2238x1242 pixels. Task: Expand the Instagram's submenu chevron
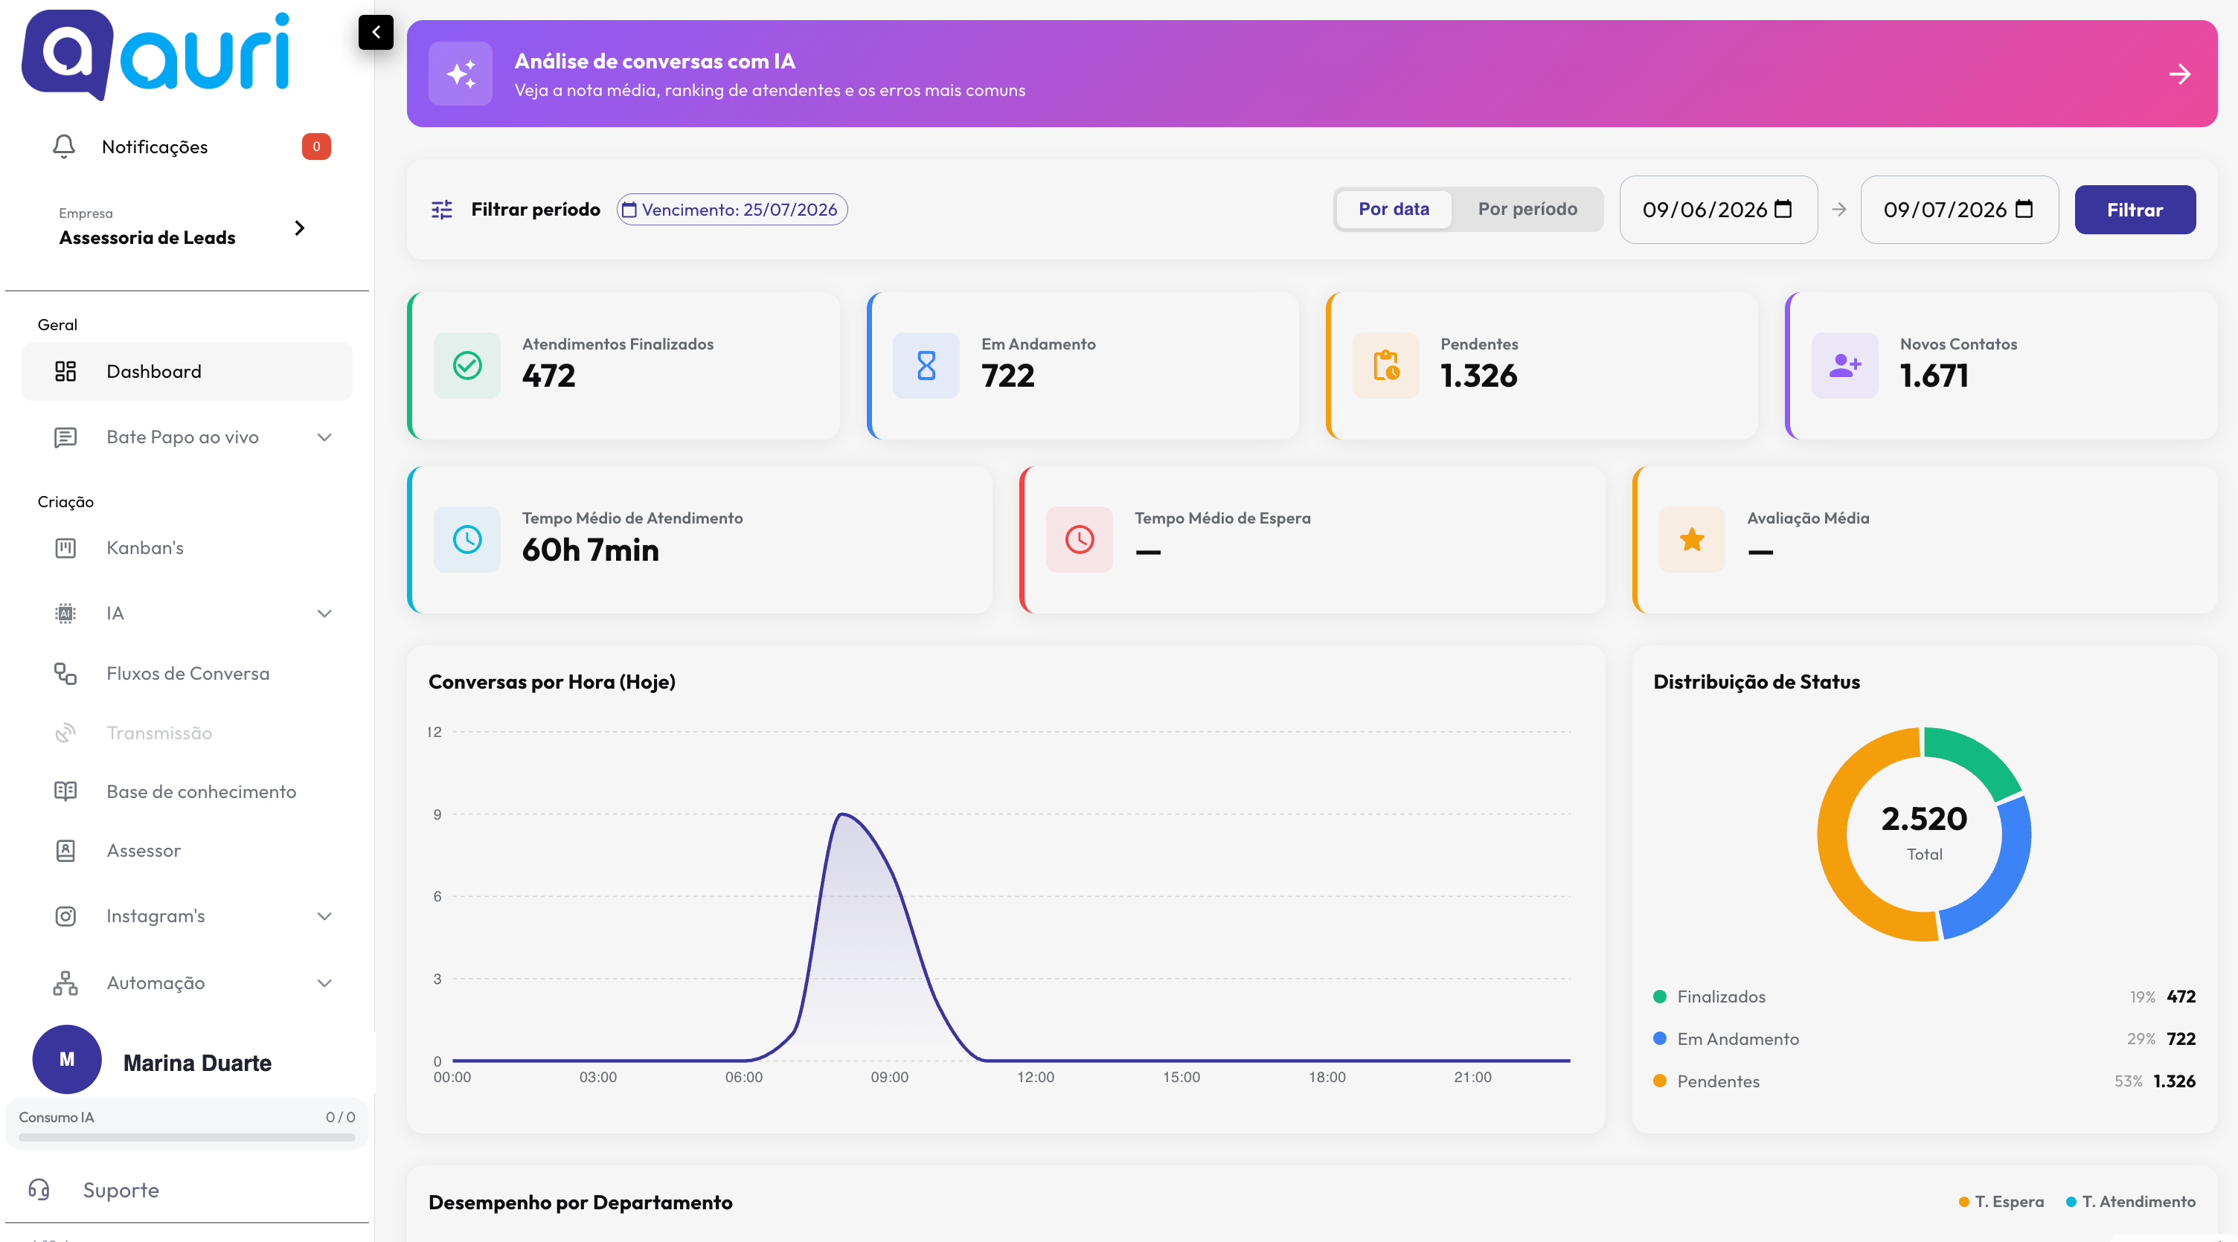point(324,916)
